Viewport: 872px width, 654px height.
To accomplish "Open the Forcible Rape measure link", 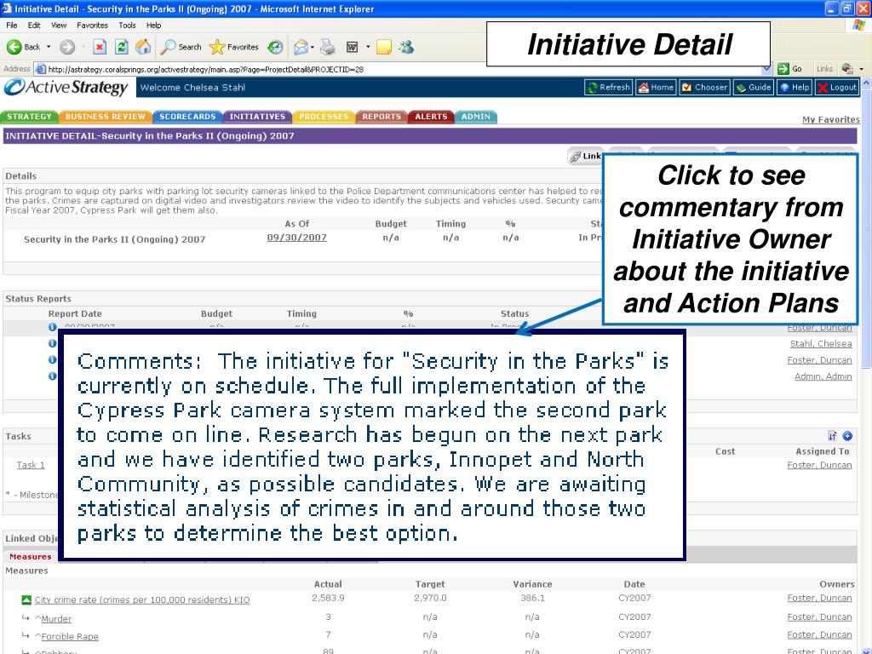I will click(70, 636).
